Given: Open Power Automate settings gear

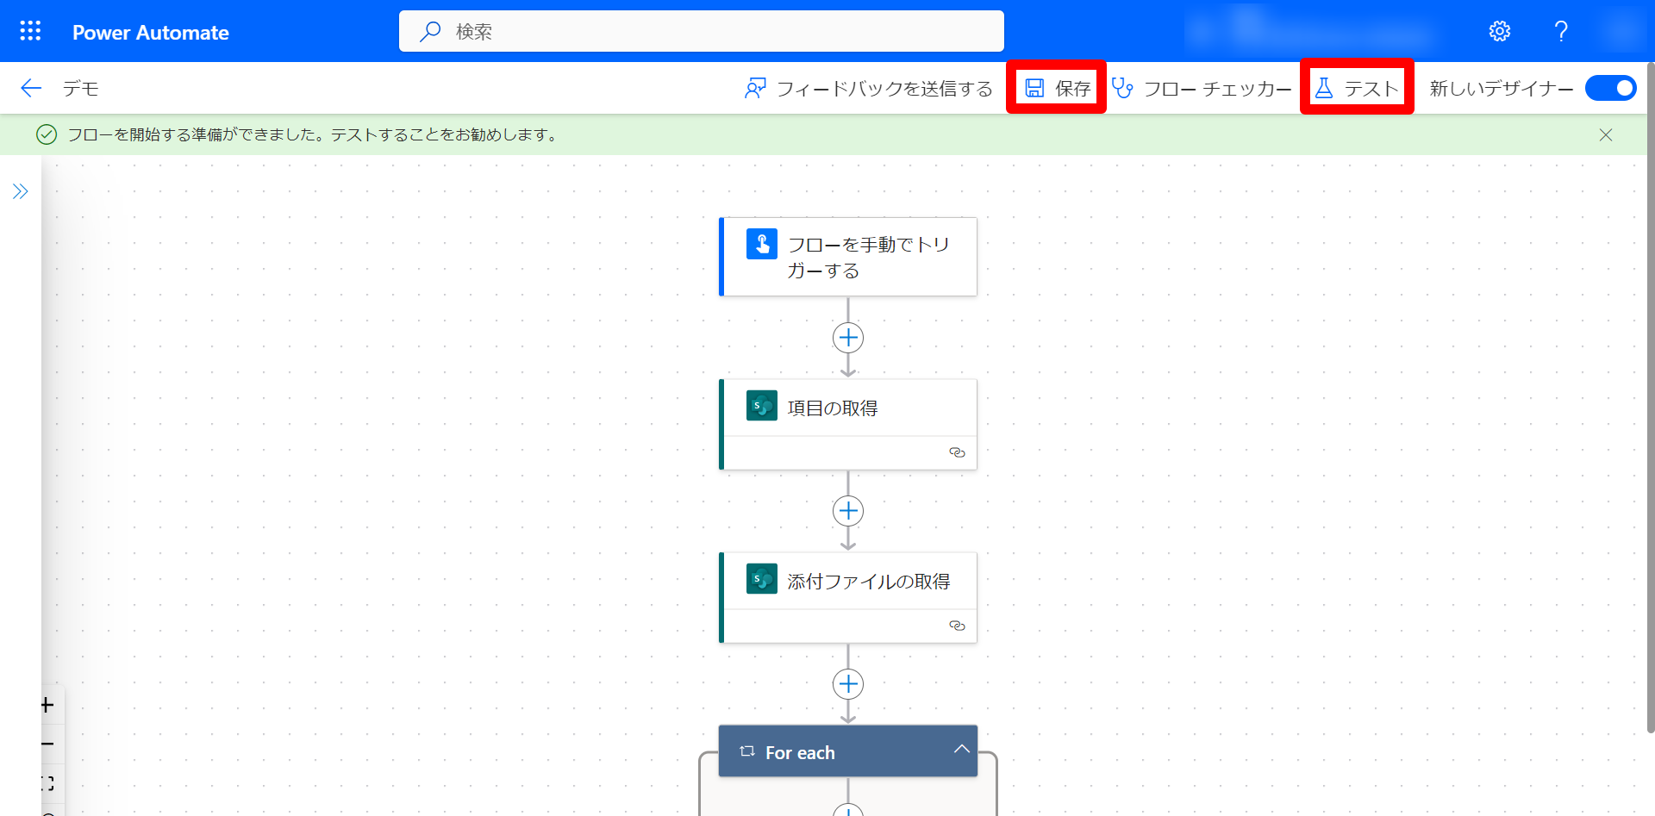Looking at the screenshot, I should tap(1500, 30).
